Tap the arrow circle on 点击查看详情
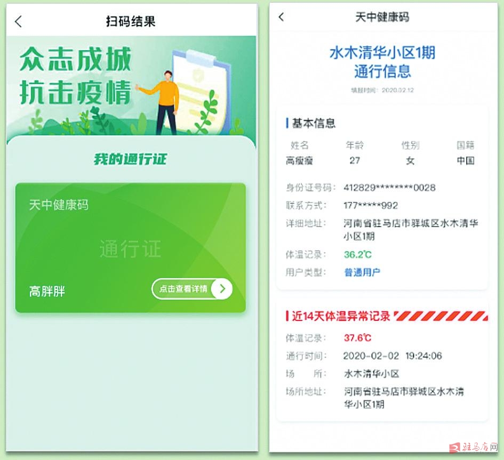The height and width of the screenshot is (460, 504). pyautogui.click(x=222, y=289)
